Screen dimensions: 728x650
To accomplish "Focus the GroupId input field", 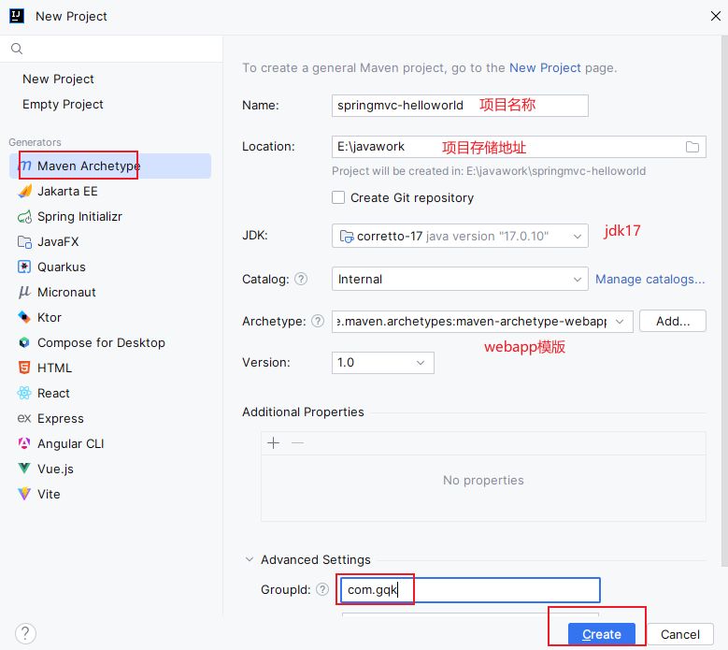I will click(x=470, y=590).
